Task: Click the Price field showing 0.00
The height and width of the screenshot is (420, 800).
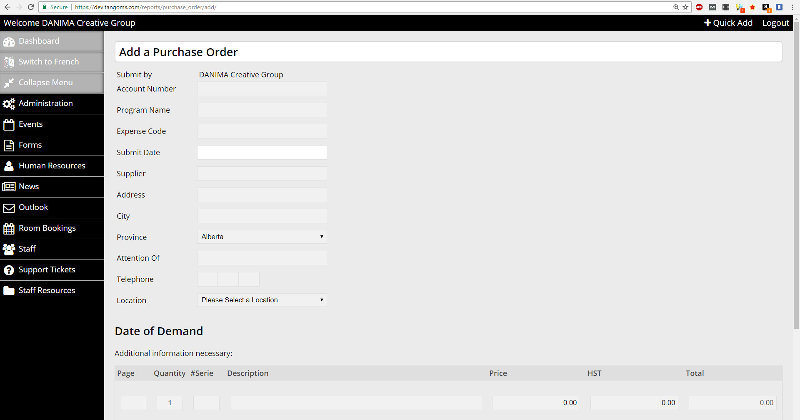Action: (536, 403)
